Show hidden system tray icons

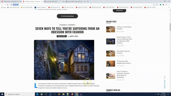pos(156,94)
